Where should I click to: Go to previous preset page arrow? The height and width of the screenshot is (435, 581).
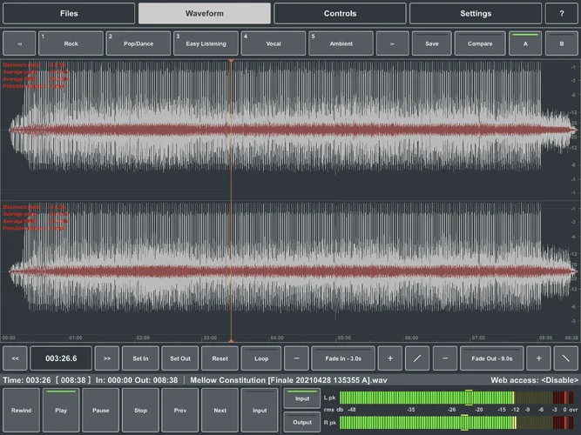(19, 43)
